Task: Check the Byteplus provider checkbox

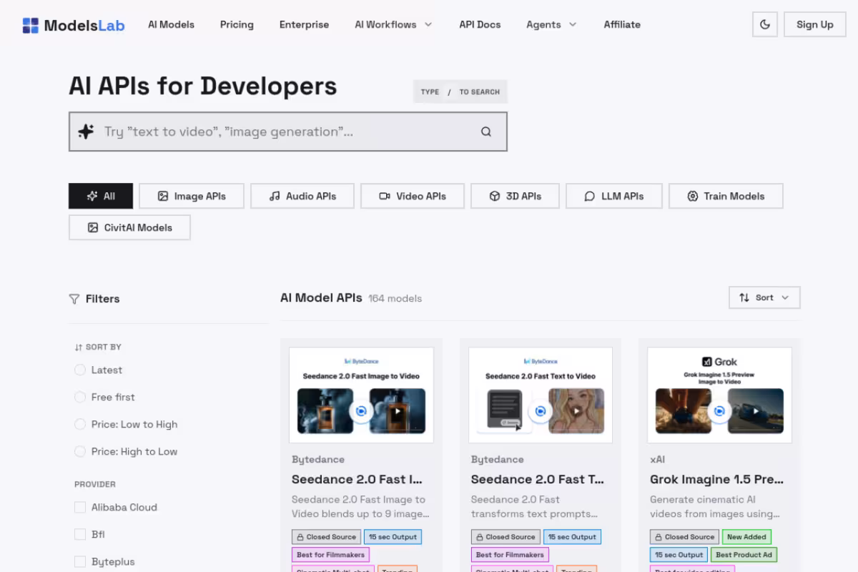Action: point(80,561)
